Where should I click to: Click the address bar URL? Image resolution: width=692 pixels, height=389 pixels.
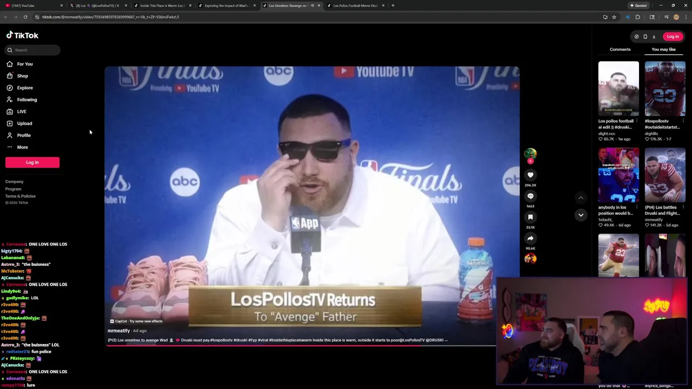111,17
